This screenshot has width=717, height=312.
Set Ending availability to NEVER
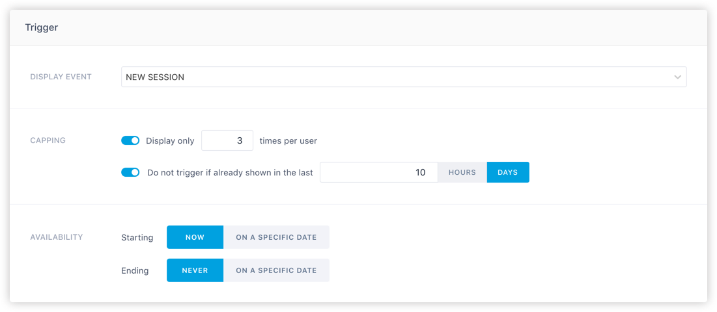[x=195, y=270]
